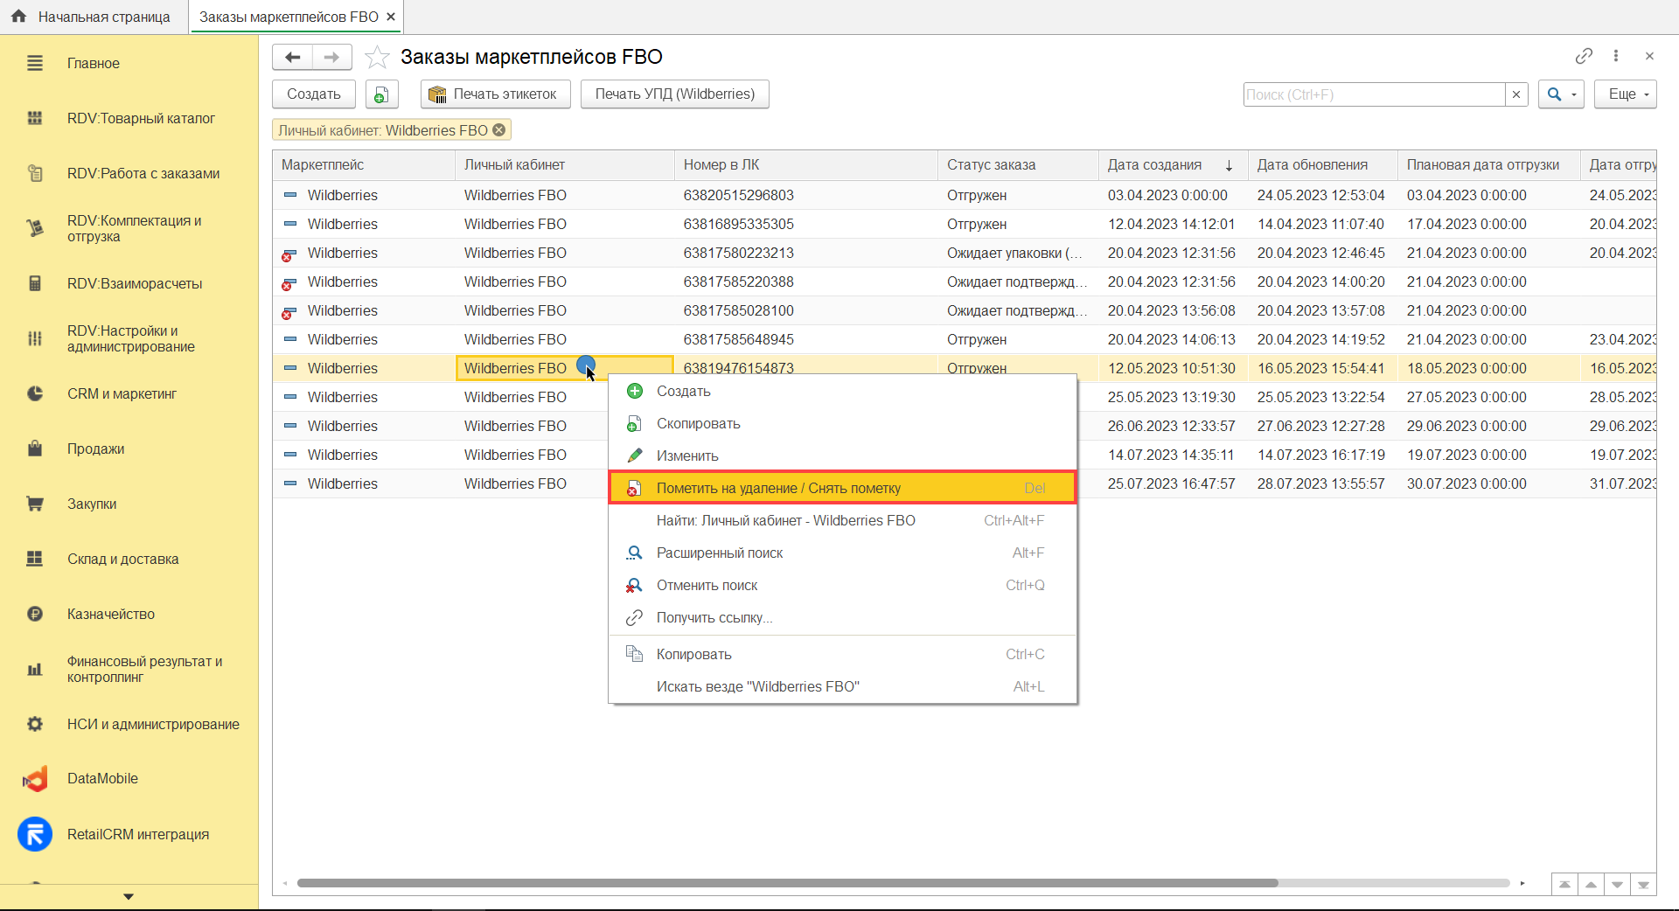Open RetailCRM интеграция in sidebar

(137, 835)
